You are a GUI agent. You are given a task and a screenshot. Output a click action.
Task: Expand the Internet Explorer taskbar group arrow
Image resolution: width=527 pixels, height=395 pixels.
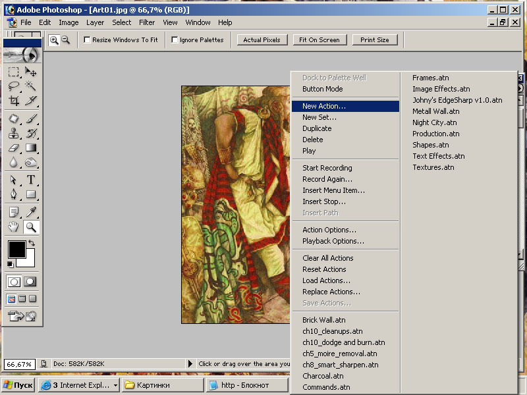tap(115, 385)
